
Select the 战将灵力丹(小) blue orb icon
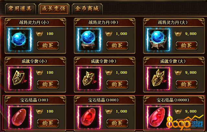tap(20, 40)
